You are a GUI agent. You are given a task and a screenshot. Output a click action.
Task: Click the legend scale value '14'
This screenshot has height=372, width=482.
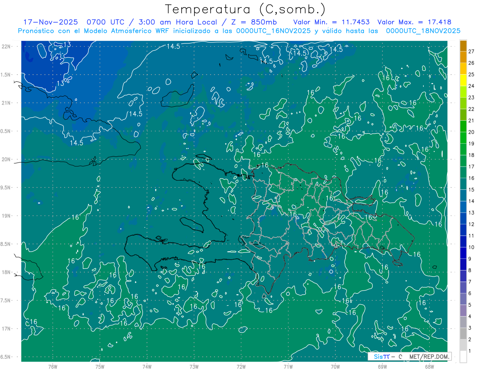point(472,201)
